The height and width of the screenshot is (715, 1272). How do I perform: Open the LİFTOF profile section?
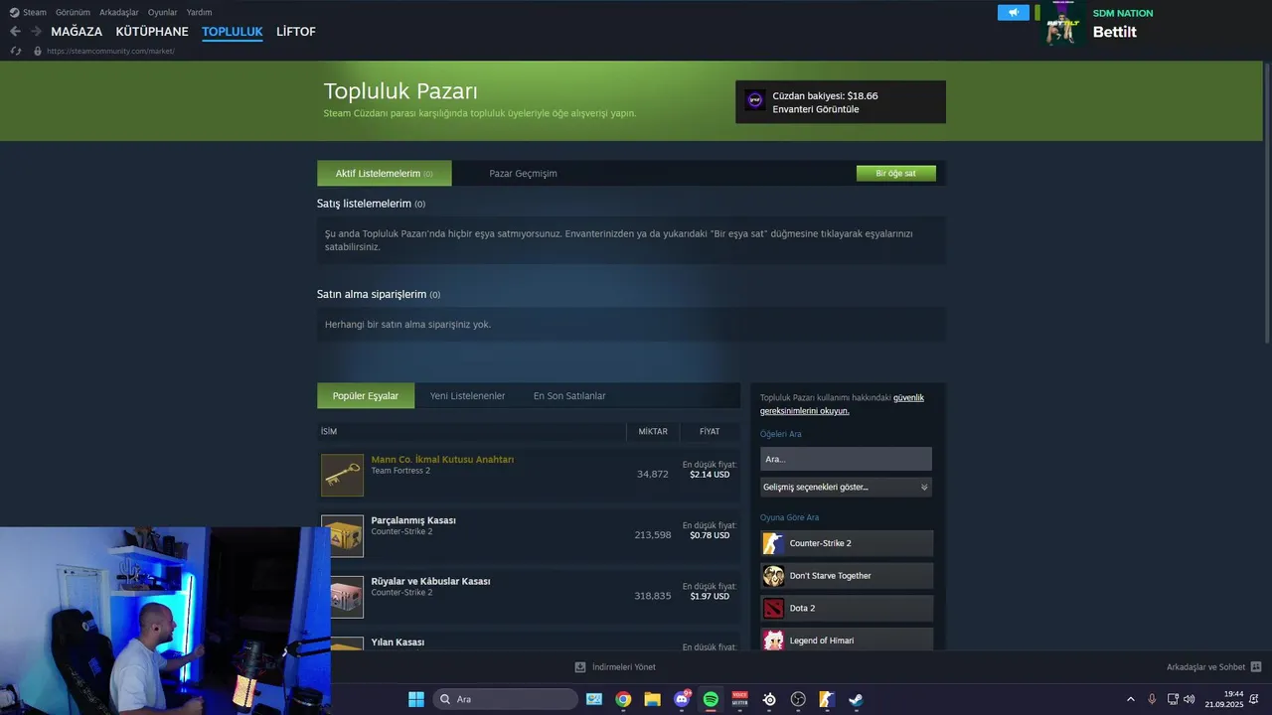click(296, 32)
